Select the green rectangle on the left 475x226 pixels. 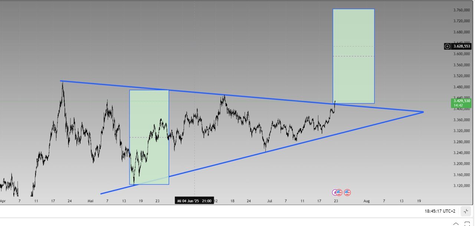149,111
